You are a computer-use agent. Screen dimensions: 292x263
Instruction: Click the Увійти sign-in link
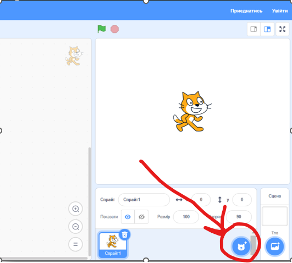pyautogui.click(x=280, y=11)
